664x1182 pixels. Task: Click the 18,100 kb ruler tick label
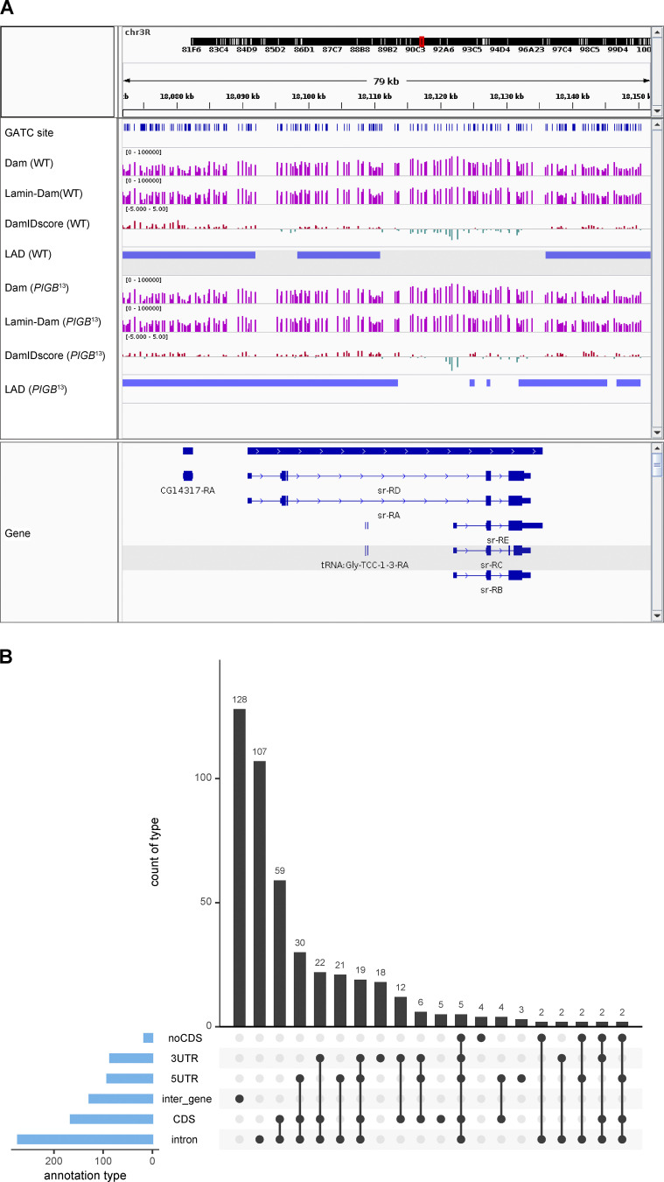pyautogui.click(x=309, y=96)
